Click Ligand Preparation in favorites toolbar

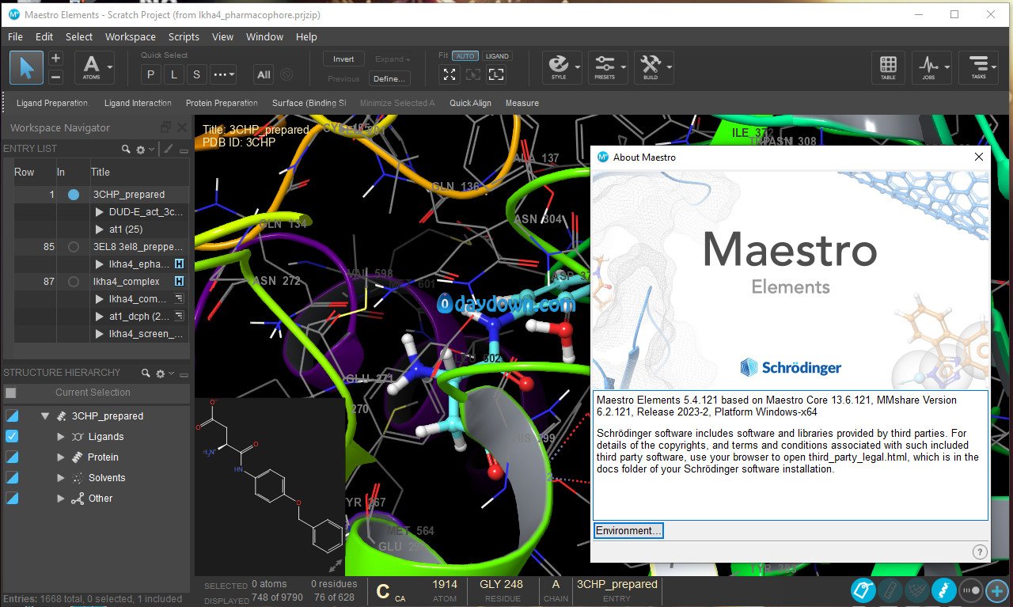[x=53, y=103]
